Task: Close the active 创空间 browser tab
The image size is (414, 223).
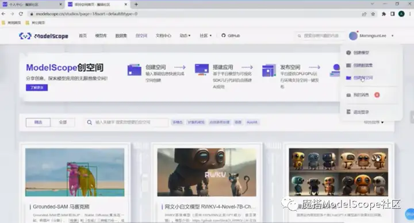Action: click(126, 5)
